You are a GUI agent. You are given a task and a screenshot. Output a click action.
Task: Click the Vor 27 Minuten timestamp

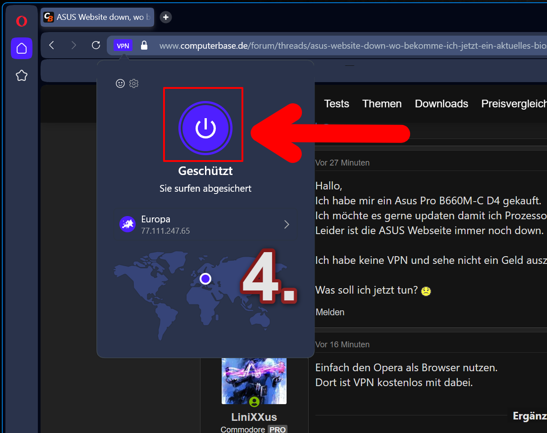(342, 163)
